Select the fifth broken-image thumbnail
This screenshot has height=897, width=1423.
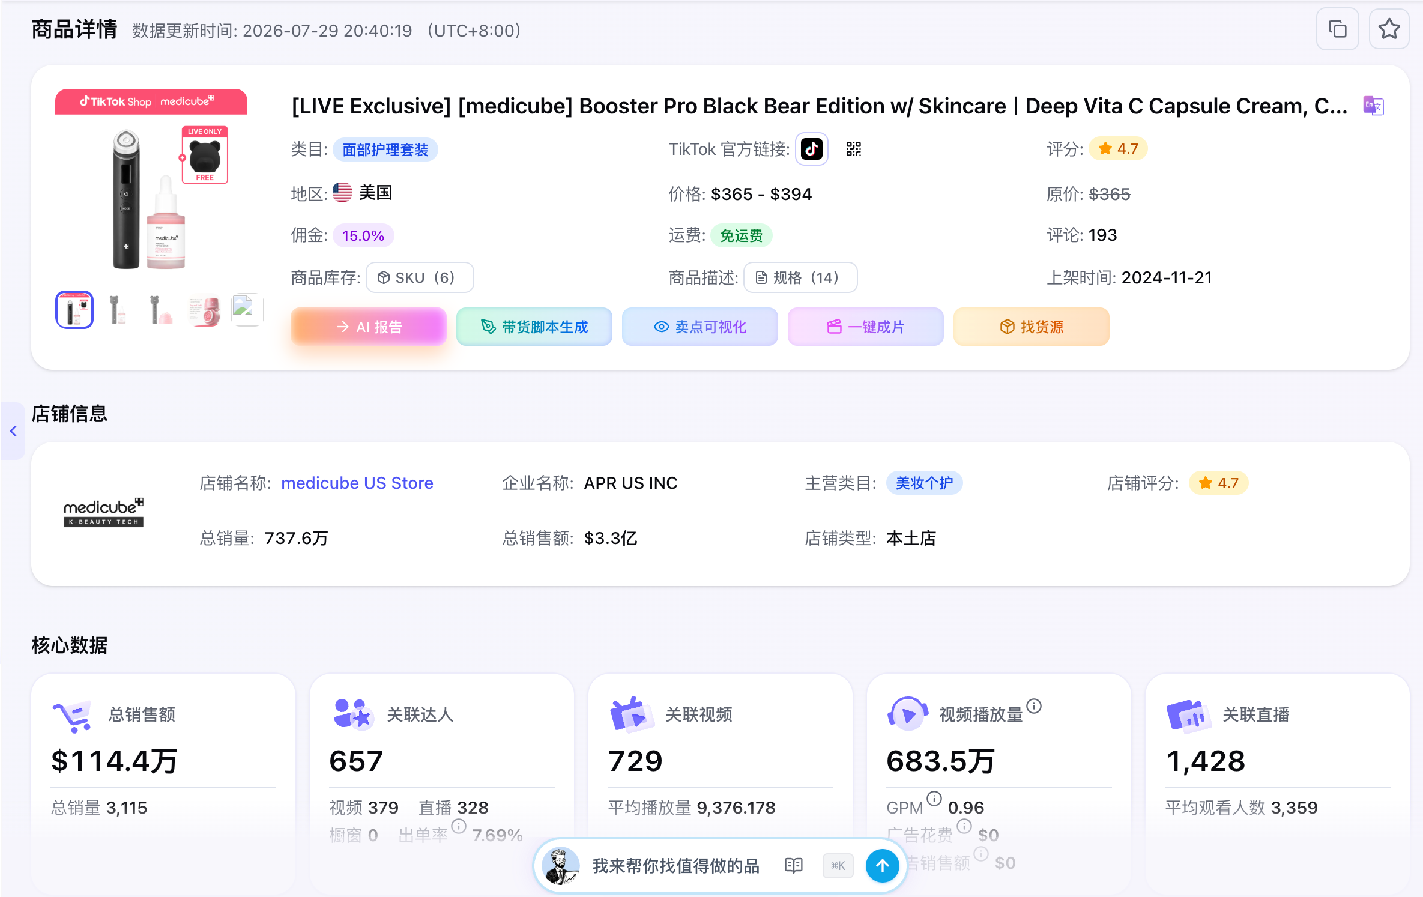(x=247, y=310)
